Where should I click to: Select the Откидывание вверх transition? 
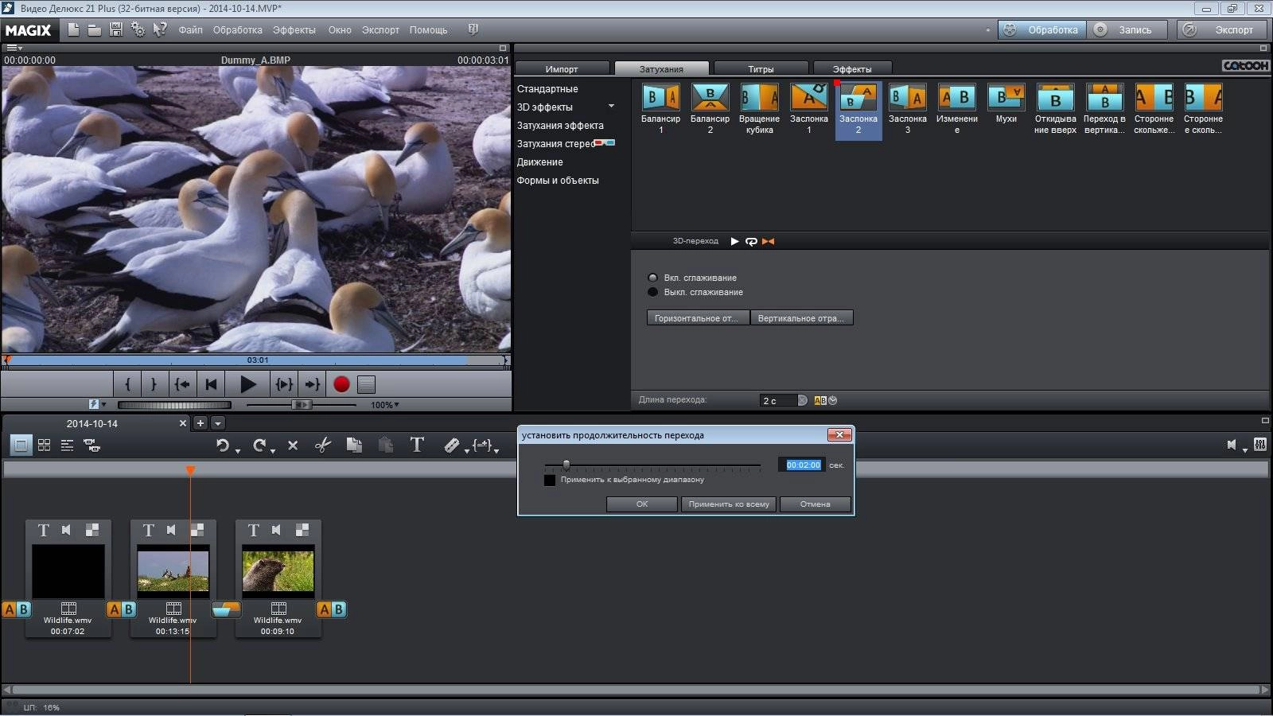pyautogui.click(x=1055, y=109)
